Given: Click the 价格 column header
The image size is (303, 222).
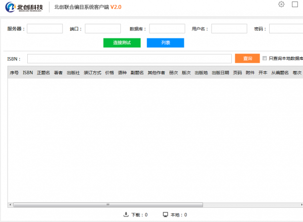Looking at the screenshot, I should pyautogui.click(x=110, y=73).
